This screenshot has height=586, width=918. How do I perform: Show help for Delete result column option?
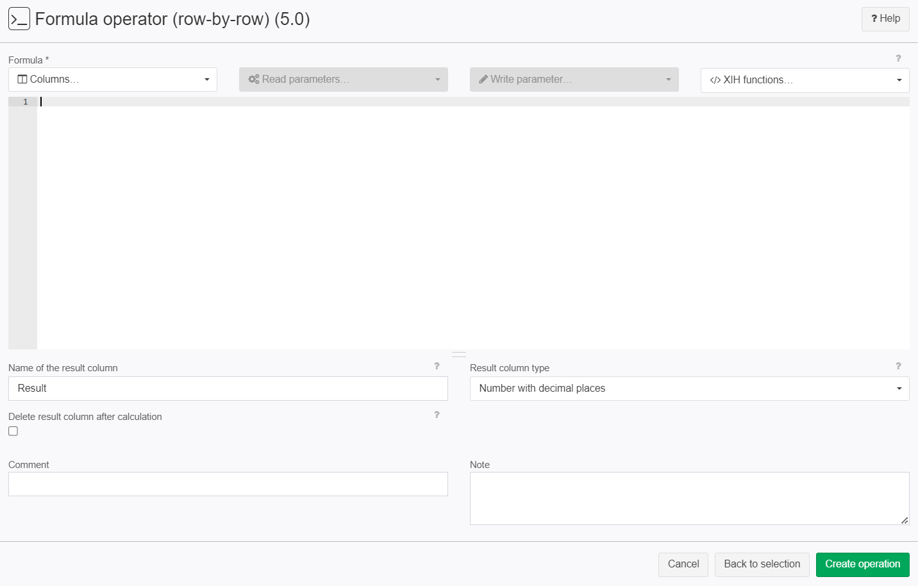pyautogui.click(x=437, y=415)
